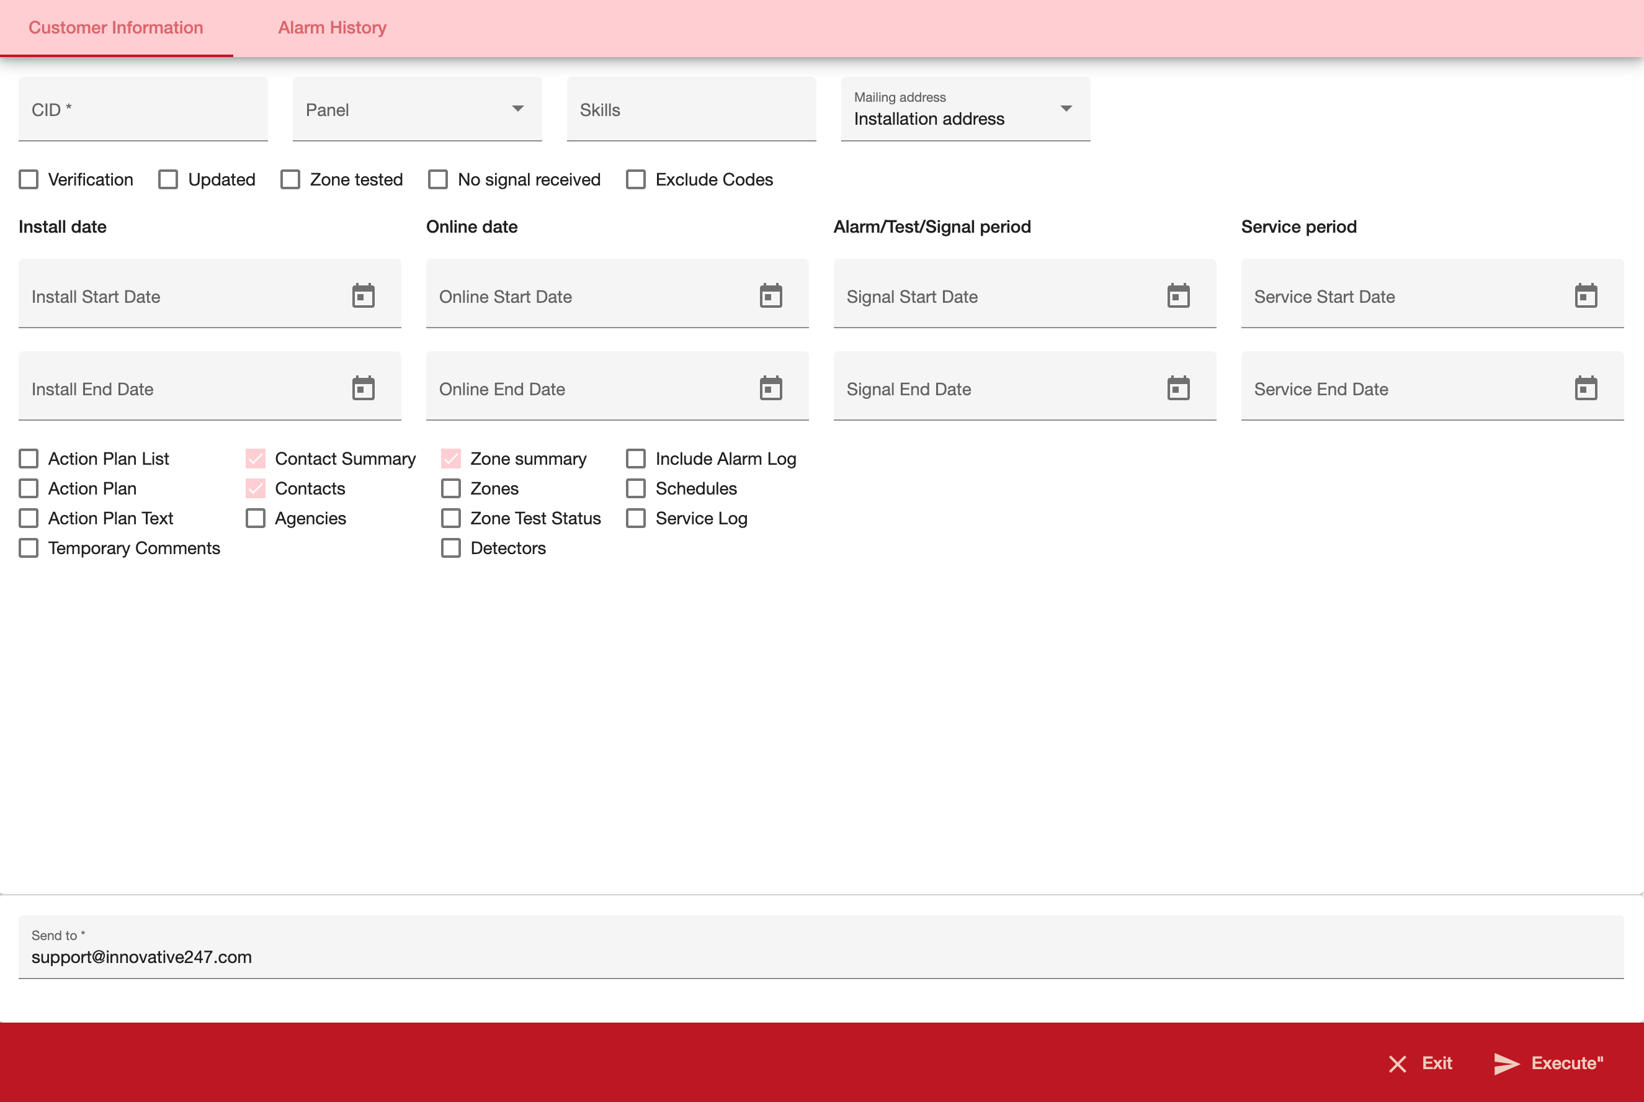Toggle the Contacts checkbox
1644x1102 pixels.
click(256, 488)
